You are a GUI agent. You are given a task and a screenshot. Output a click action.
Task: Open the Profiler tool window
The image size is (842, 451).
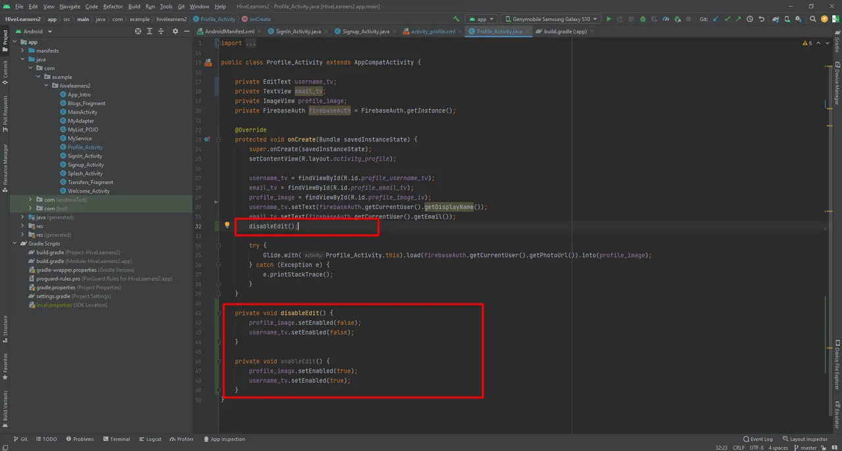(x=182, y=439)
